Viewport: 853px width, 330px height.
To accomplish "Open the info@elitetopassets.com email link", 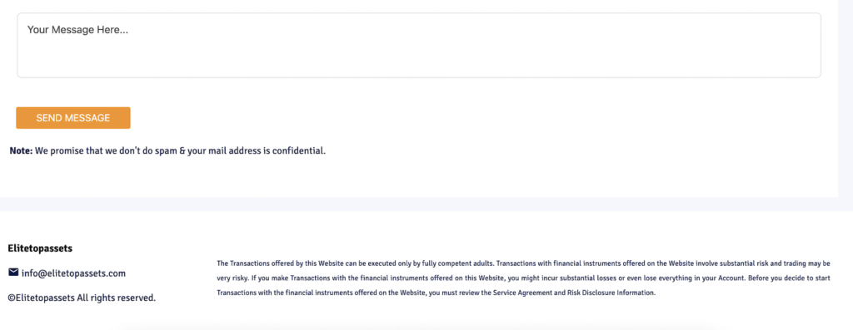I will tap(73, 273).
